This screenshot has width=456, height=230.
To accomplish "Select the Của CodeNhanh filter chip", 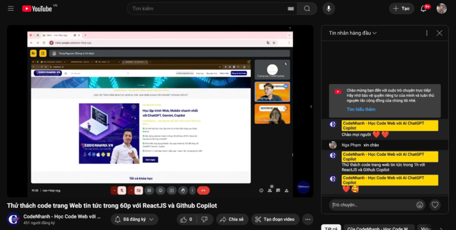I will pyautogui.click(x=379, y=228).
